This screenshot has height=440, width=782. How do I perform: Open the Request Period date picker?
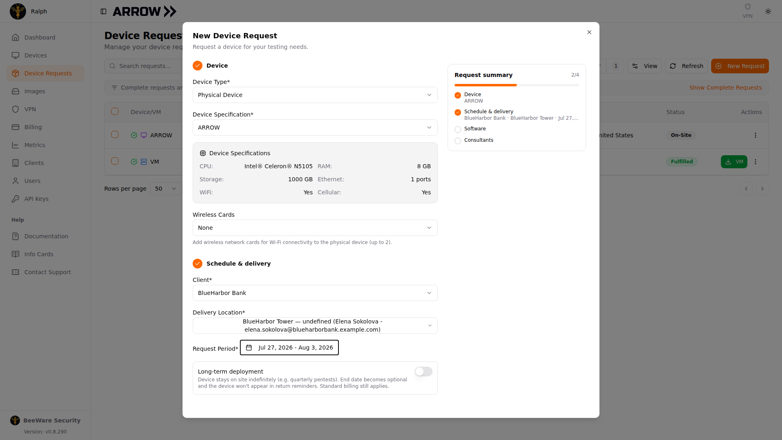pyautogui.click(x=289, y=348)
